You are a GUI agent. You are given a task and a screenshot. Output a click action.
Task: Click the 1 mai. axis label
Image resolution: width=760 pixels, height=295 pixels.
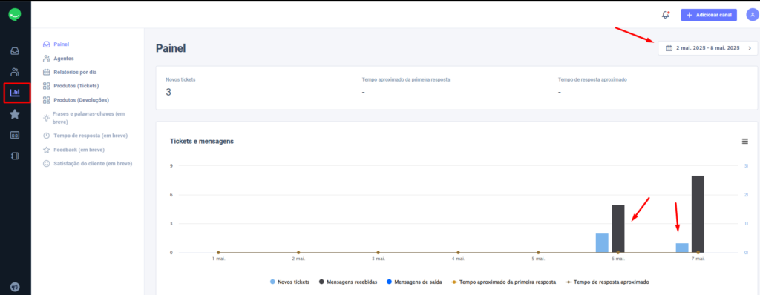coord(219,259)
